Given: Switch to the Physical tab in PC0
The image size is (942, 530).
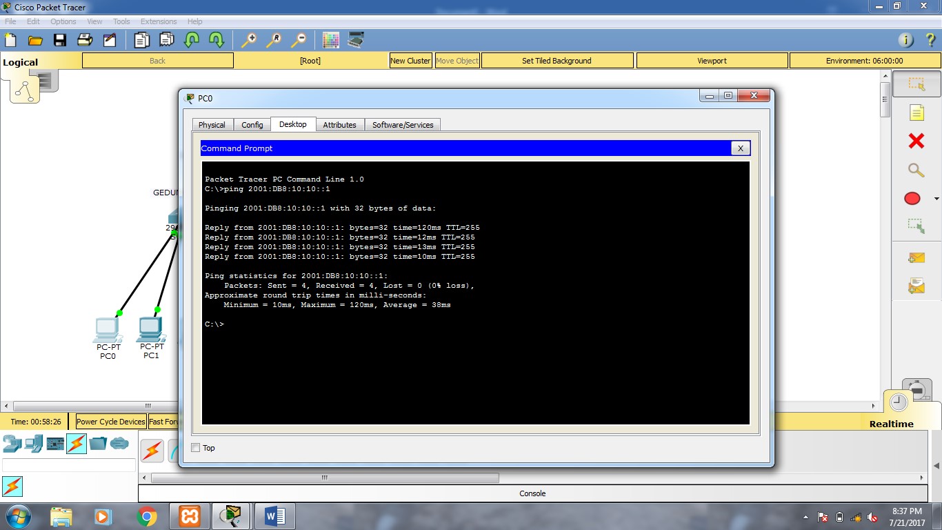Looking at the screenshot, I should point(212,125).
